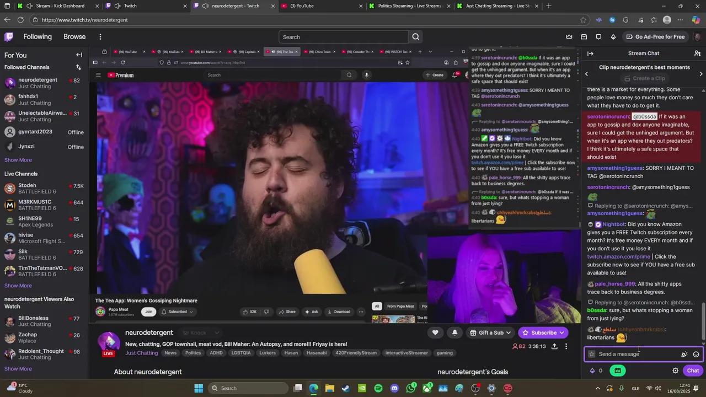The image size is (706, 397).
Task: Open the Subscribe dropdown button
Action: coord(561,332)
